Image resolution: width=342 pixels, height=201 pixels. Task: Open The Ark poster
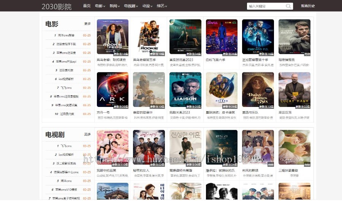(112, 90)
